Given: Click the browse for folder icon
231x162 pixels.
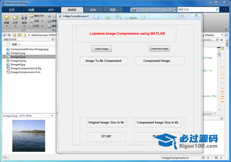Looking at the screenshot, I should (19, 35).
